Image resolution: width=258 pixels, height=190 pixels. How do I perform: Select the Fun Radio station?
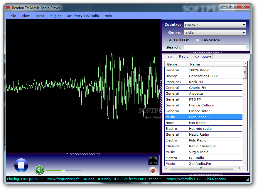click(x=203, y=123)
